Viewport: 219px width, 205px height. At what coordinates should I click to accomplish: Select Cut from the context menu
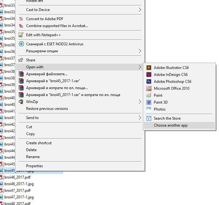click(80, 127)
